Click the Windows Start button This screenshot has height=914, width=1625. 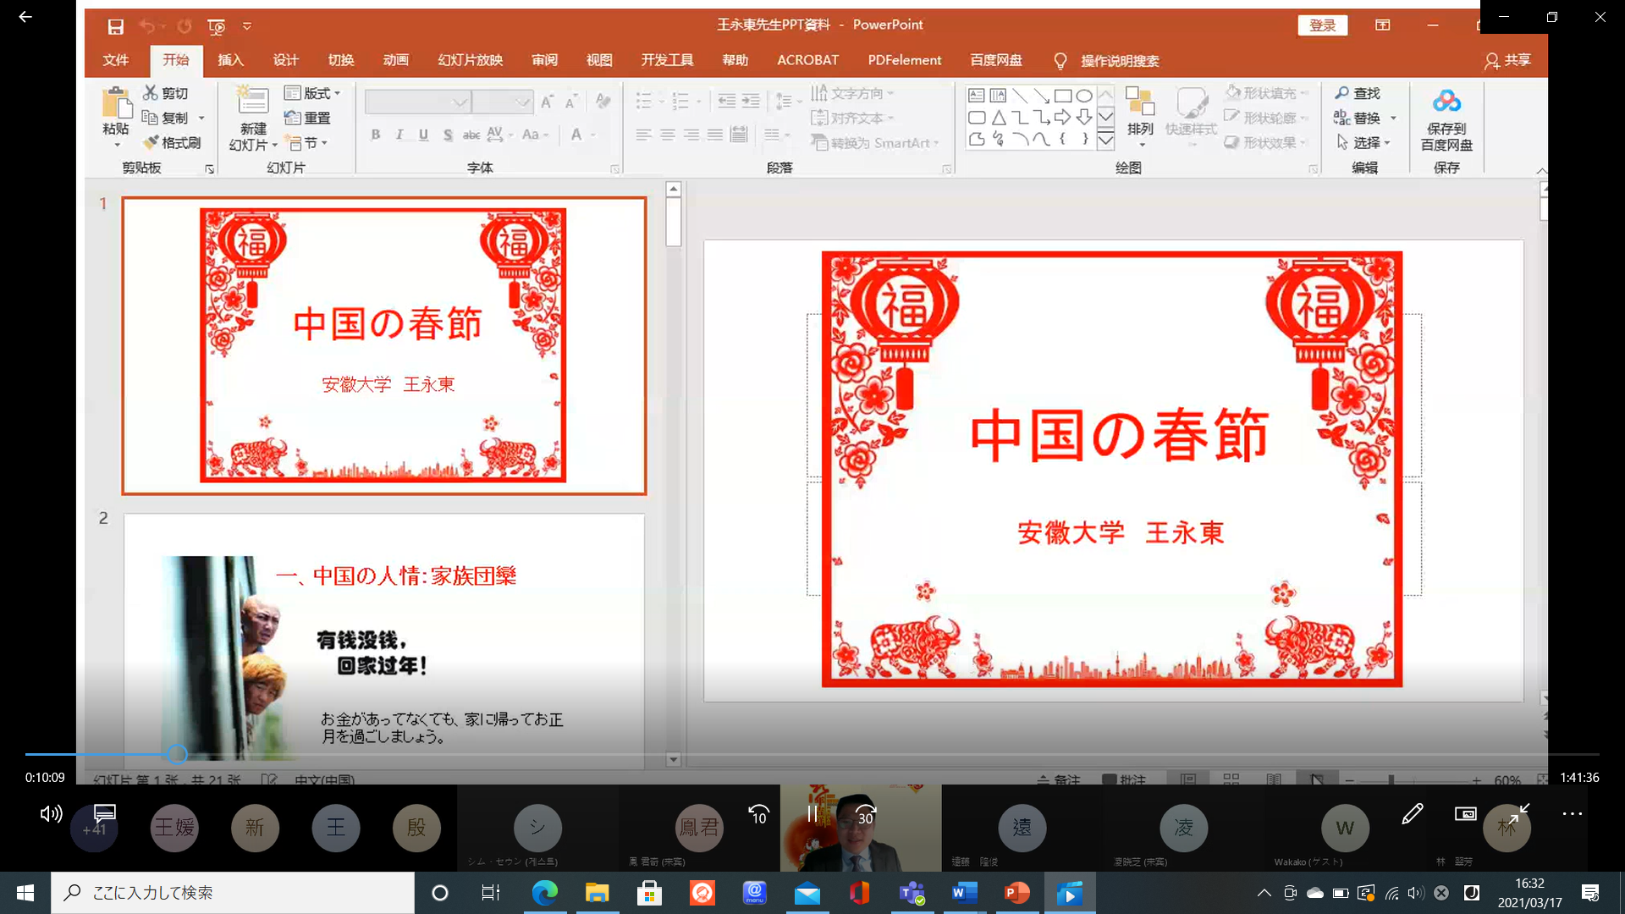[25, 893]
